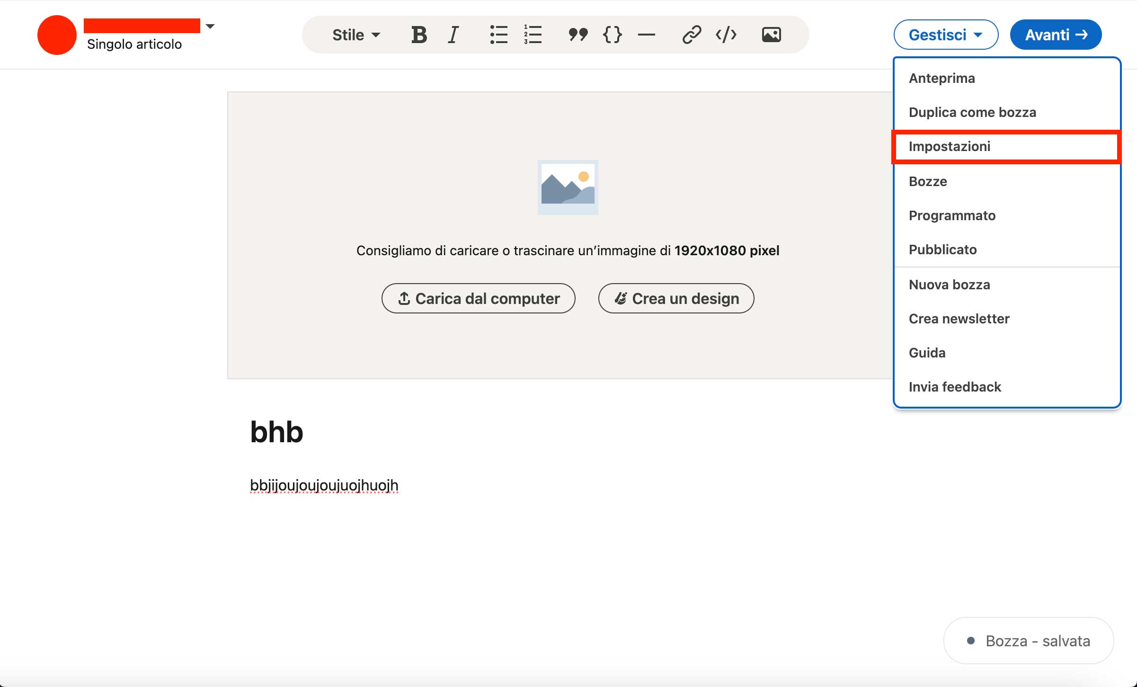Click the image size recommendation text
The image size is (1137, 687).
[x=568, y=250]
